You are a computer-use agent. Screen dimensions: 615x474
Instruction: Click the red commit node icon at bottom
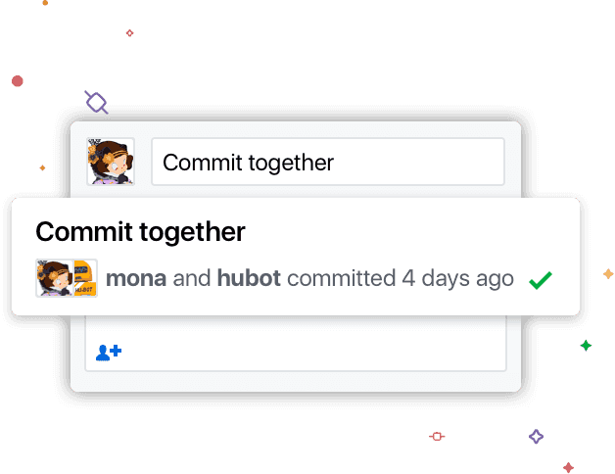pyautogui.click(x=437, y=436)
